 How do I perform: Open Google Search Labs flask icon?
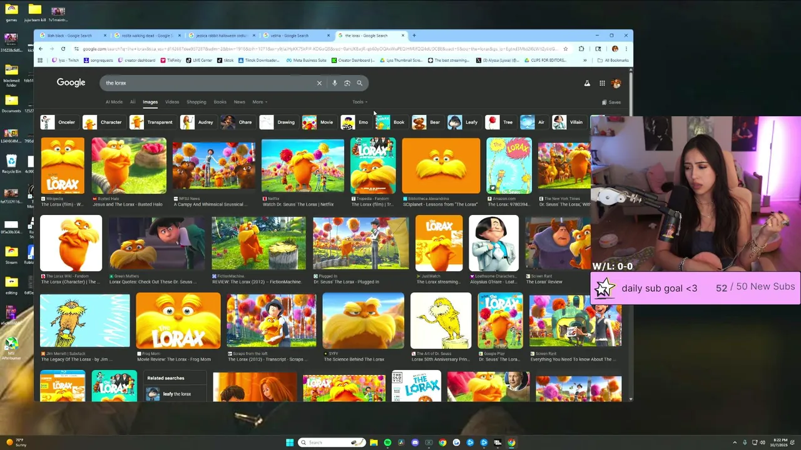tap(587, 83)
